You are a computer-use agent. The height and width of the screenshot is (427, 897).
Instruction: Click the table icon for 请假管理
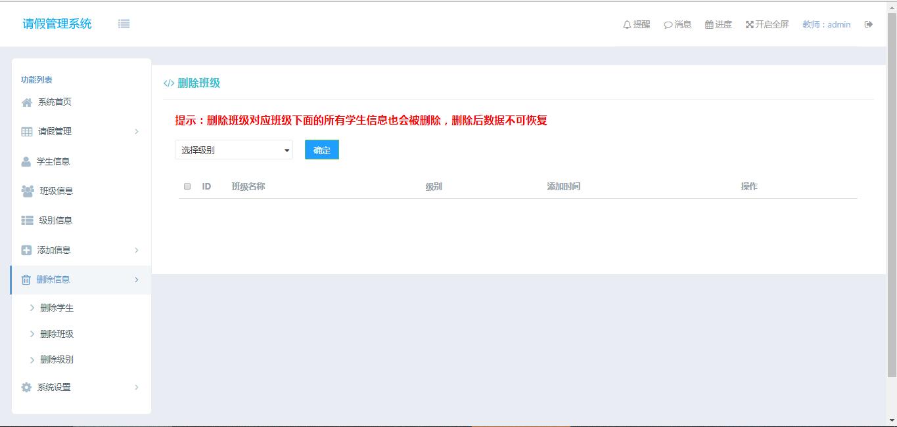(27, 132)
